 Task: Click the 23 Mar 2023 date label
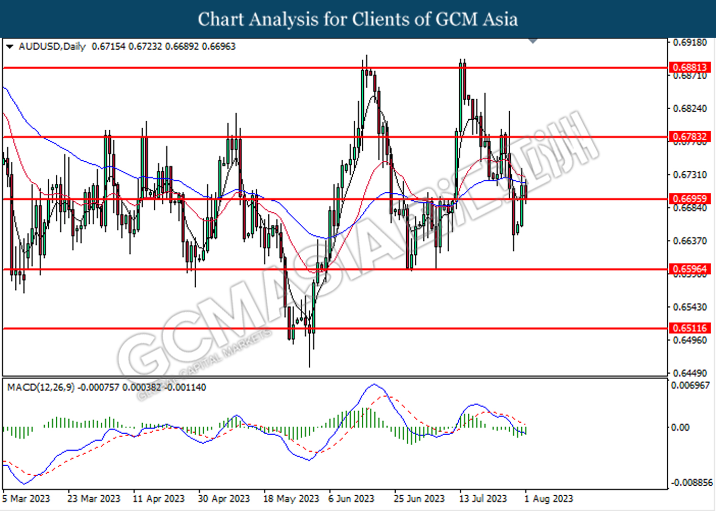tap(94, 499)
